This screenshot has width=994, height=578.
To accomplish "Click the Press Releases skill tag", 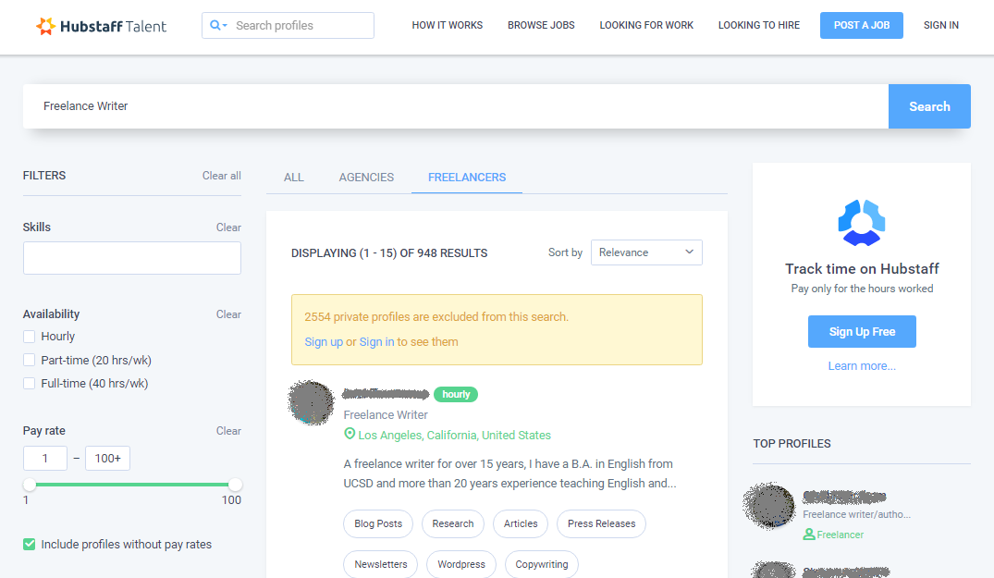I will [601, 523].
